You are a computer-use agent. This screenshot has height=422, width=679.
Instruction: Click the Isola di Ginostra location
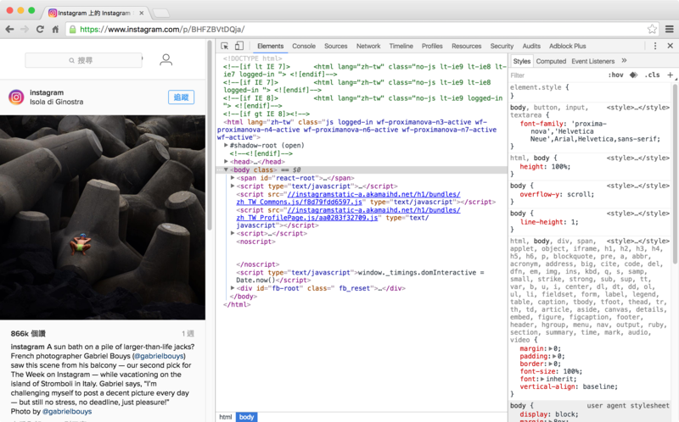(x=56, y=102)
